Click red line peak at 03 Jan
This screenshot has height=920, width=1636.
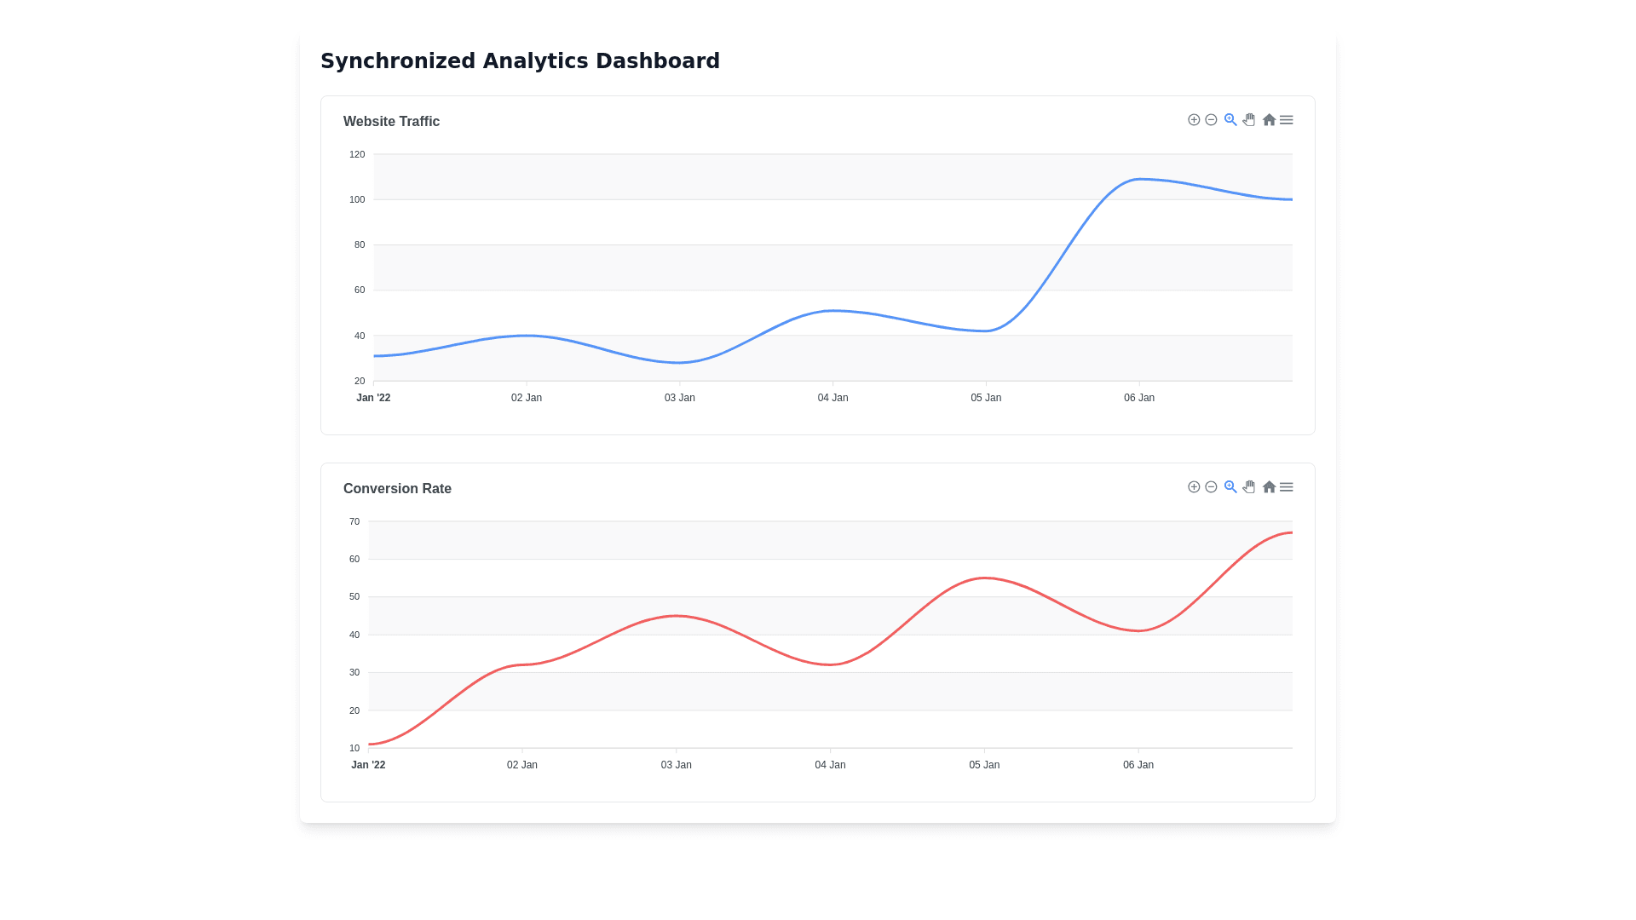click(x=676, y=616)
